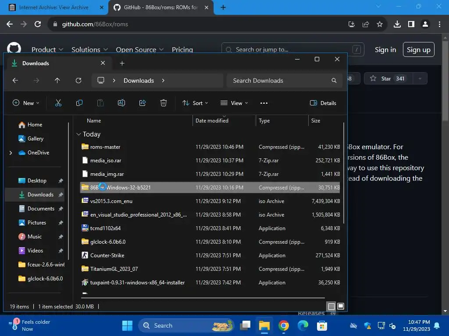Select the Counter-Strike application
The image size is (449, 336).
click(210, 255)
